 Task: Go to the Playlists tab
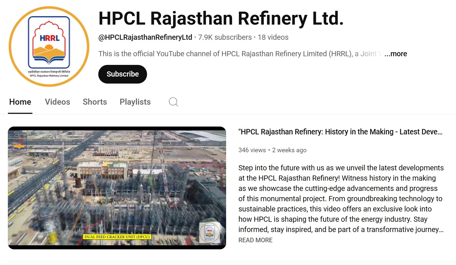tap(135, 102)
